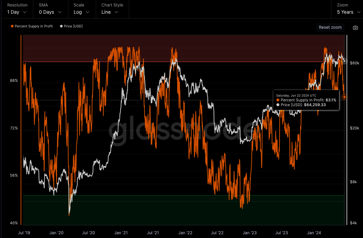
Task: Click the Jul '22 x-axis label
Action: [217, 233]
